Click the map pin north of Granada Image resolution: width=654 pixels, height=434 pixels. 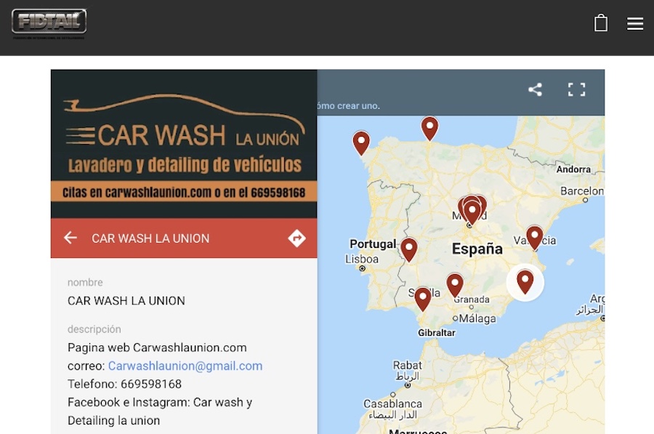[455, 284]
